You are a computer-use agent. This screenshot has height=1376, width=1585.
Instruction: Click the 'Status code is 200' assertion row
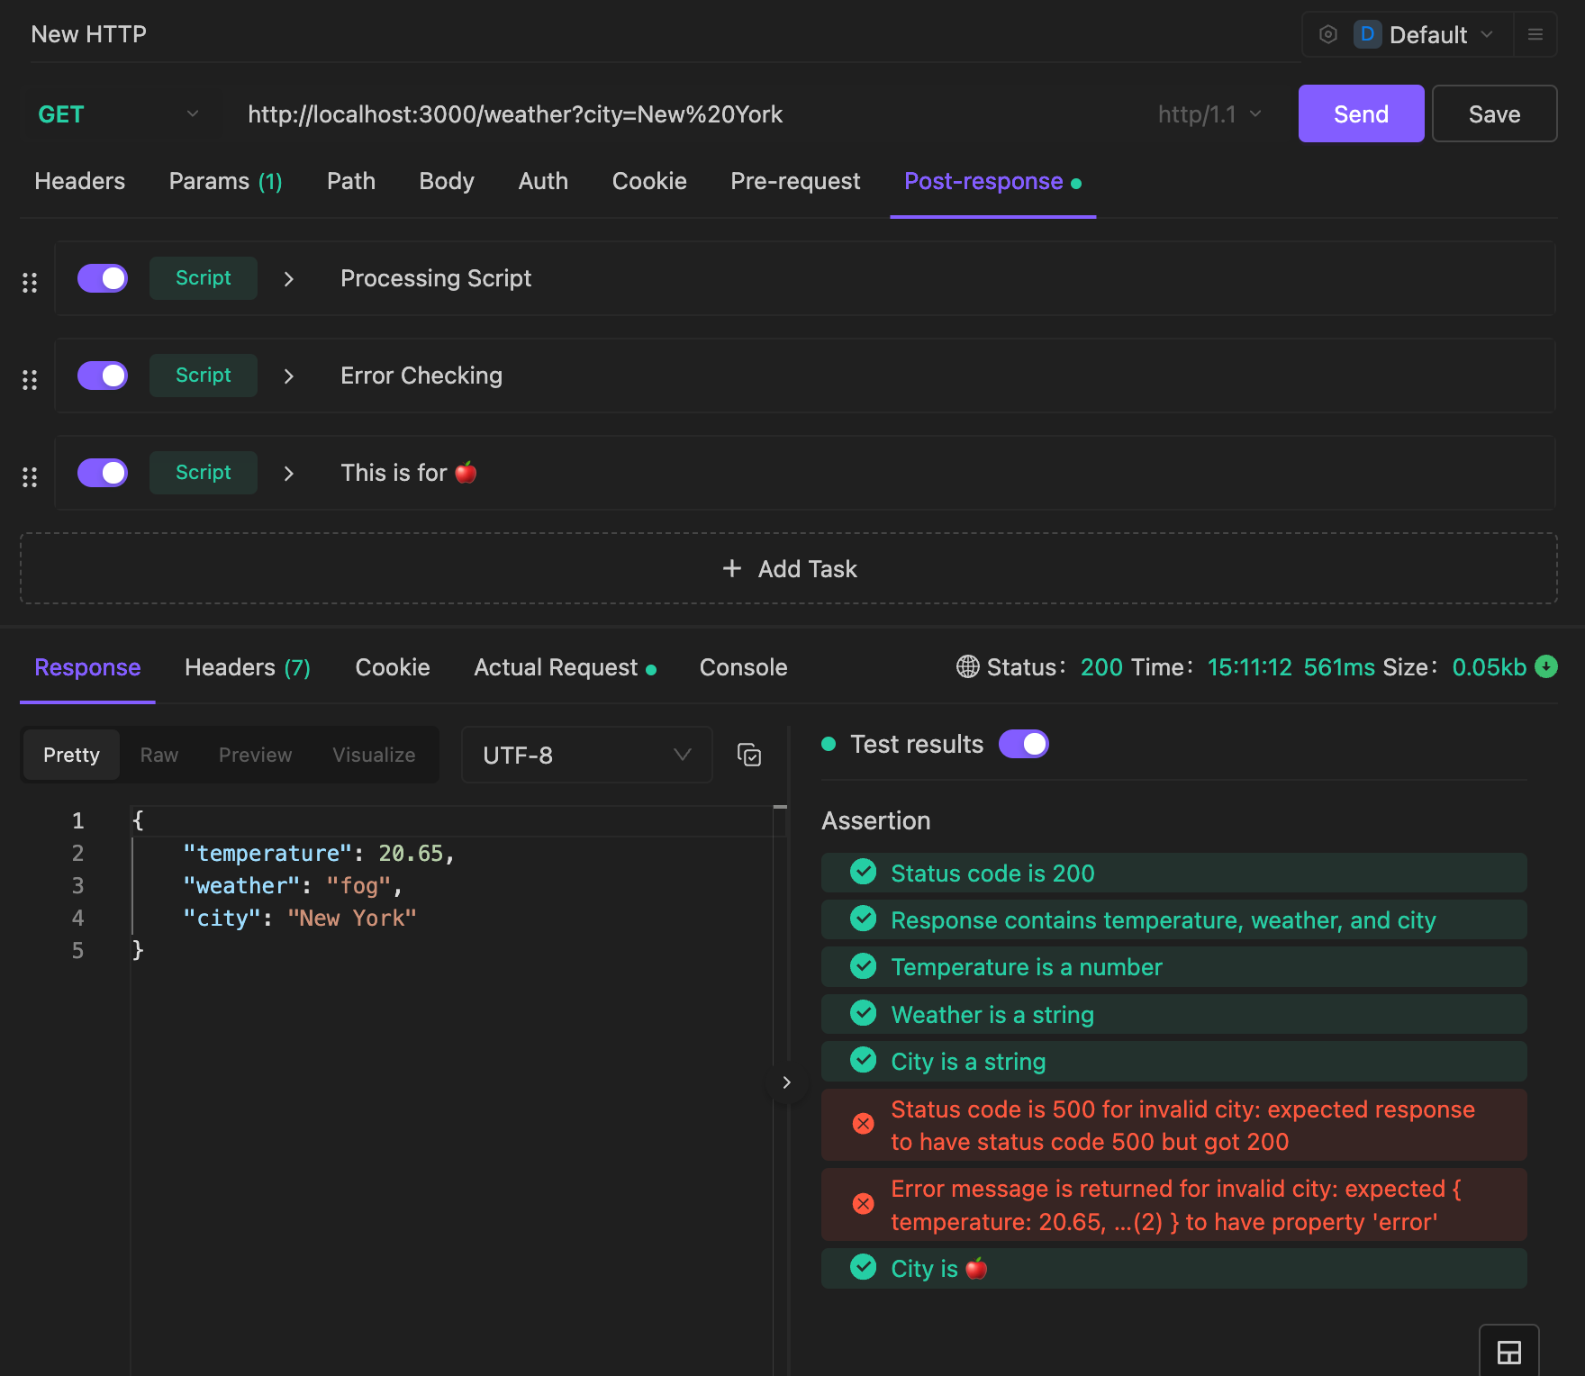tap(1174, 872)
